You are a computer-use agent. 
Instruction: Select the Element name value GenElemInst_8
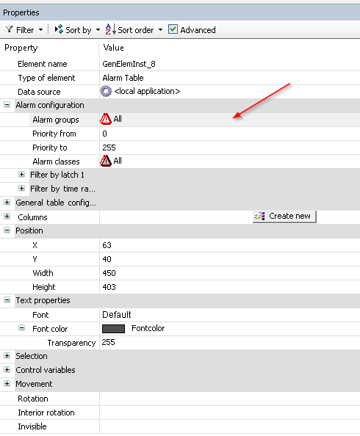point(129,64)
